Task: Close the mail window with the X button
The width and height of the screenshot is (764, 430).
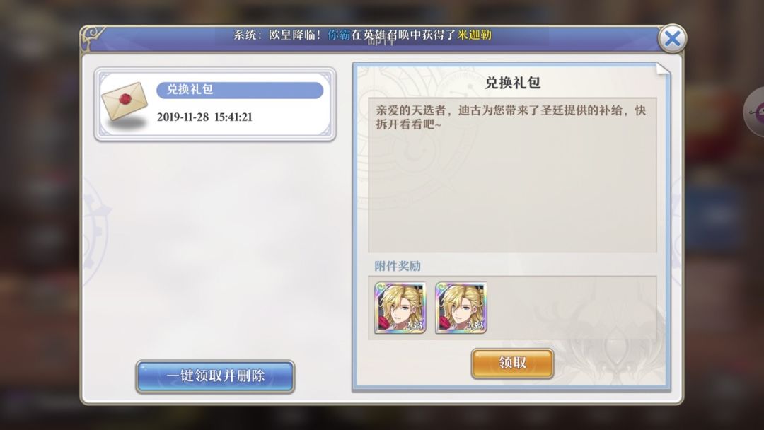Action: coord(673,38)
